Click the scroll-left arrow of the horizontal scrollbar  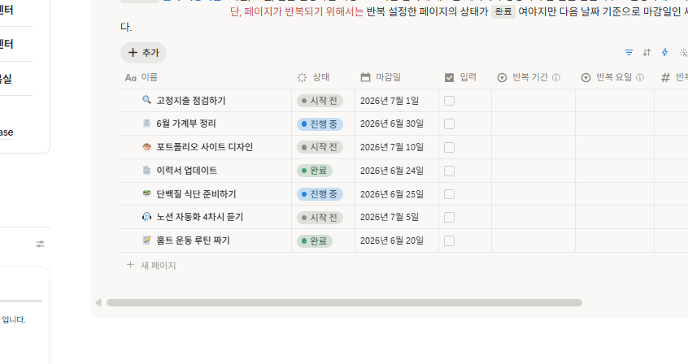[98, 302]
